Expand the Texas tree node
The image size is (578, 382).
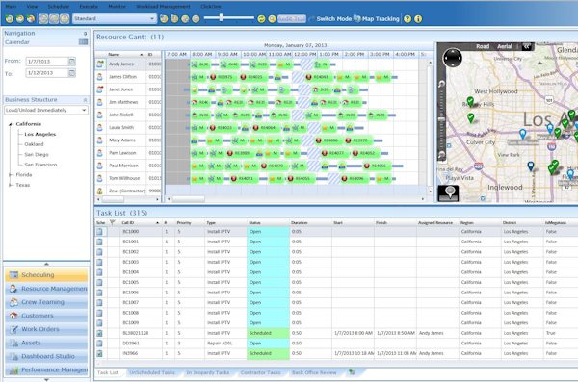click(x=11, y=185)
